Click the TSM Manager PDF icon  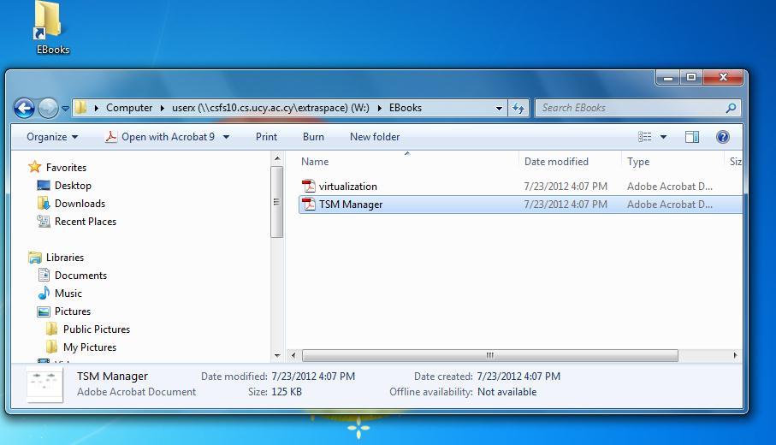pos(309,204)
